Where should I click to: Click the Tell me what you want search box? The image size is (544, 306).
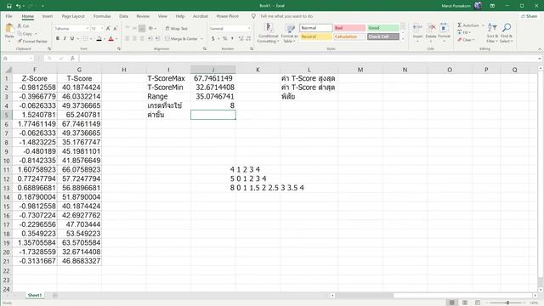click(286, 16)
